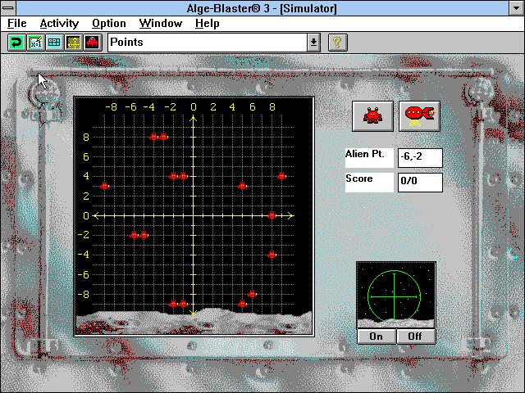Click the Score field showing 0/0
This screenshot has width=525, height=393.
[x=420, y=182]
